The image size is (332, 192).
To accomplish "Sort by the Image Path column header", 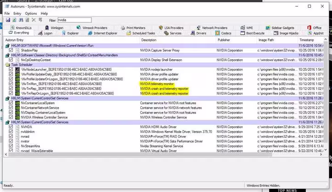I will tap(277, 40).
